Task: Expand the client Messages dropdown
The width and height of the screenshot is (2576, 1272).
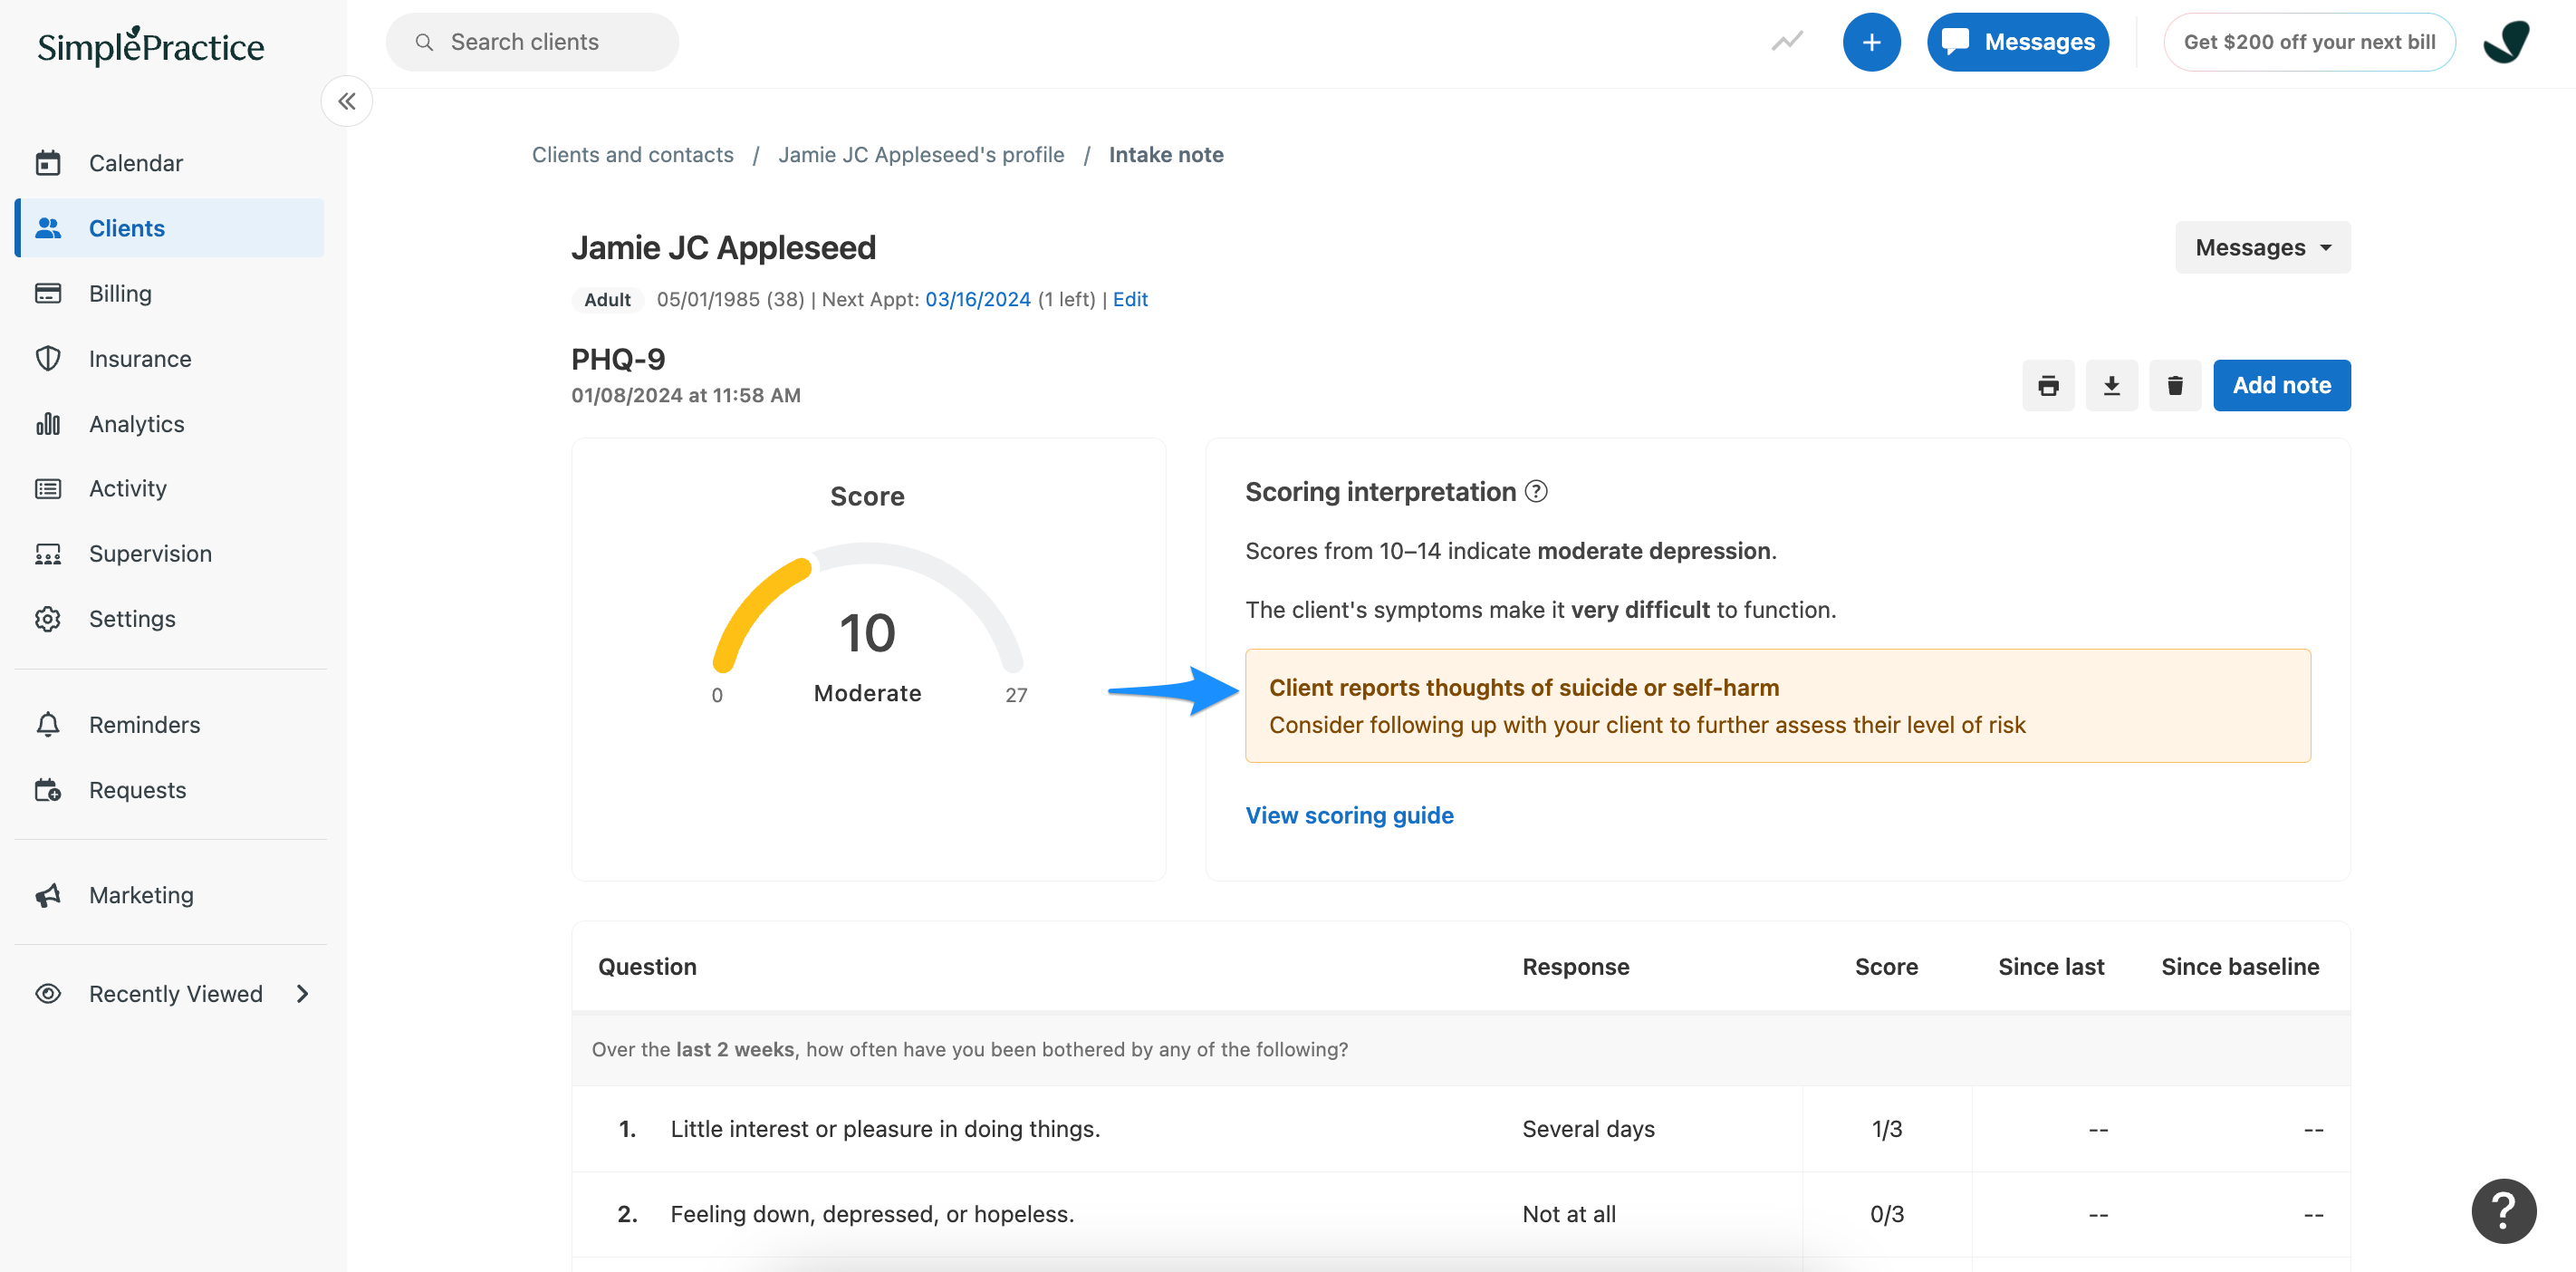Action: point(2262,247)
